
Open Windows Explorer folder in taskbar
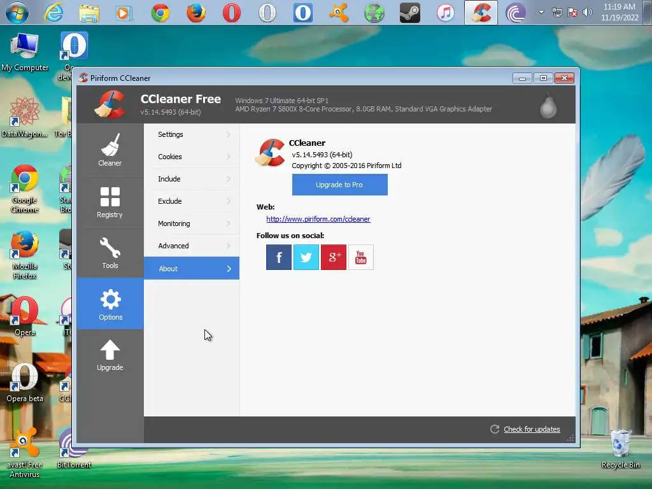click(x=89, y=13)
